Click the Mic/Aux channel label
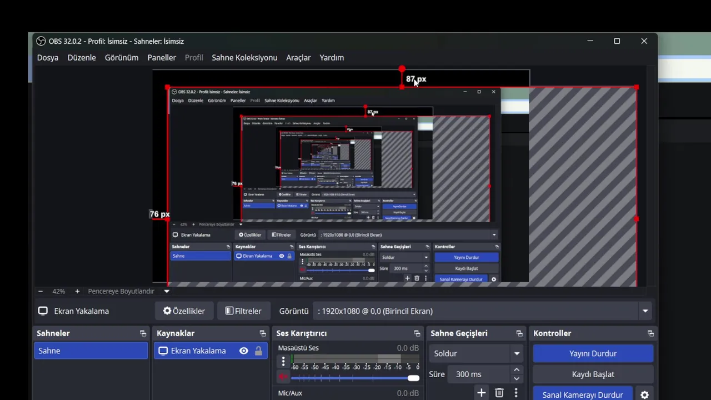This screenshot has width=711, height=400. 290,393
